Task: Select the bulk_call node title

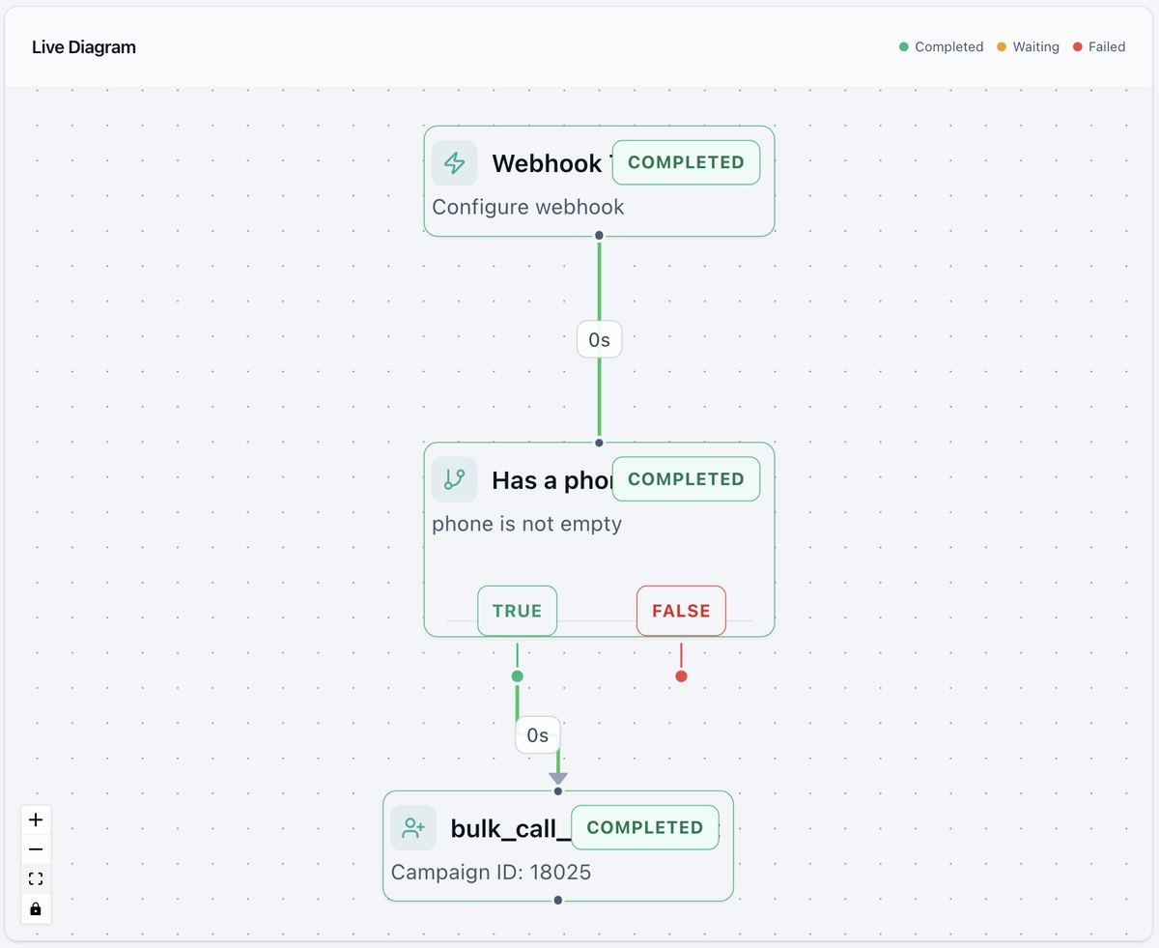Action: coord(511,828)
